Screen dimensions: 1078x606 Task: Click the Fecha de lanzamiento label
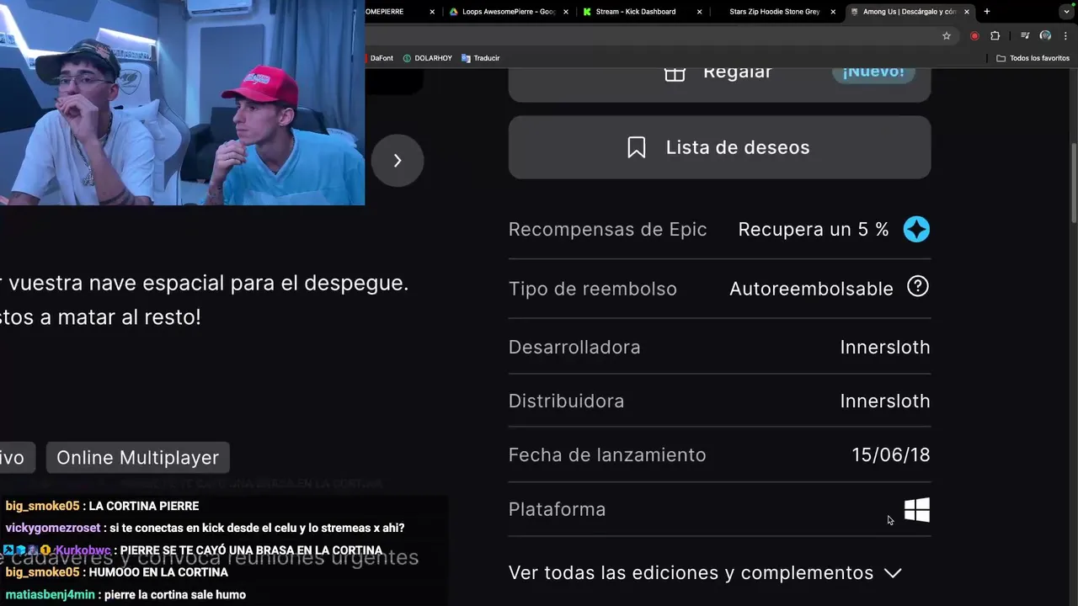(x=607, y=454)
